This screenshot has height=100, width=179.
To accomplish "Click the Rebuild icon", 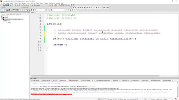I will pyautogui.click(x=33, y=5).
